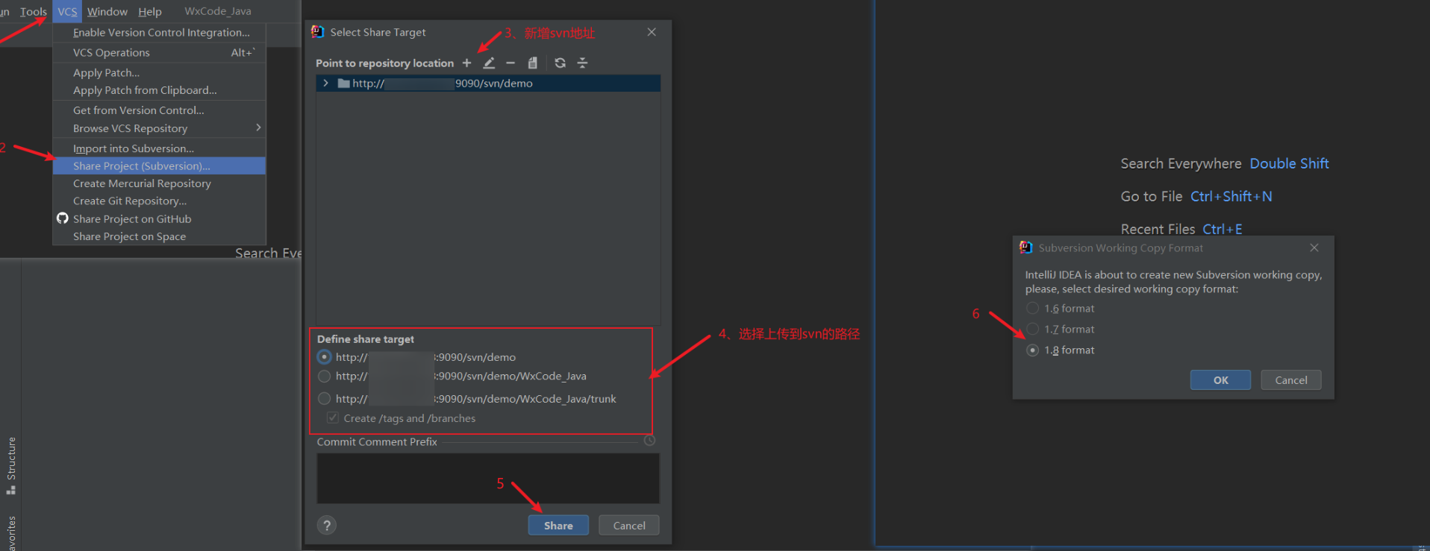Expand the svn/demo repository node
Viewport: 1430px width, 551px height.
[x=325, y=84]
